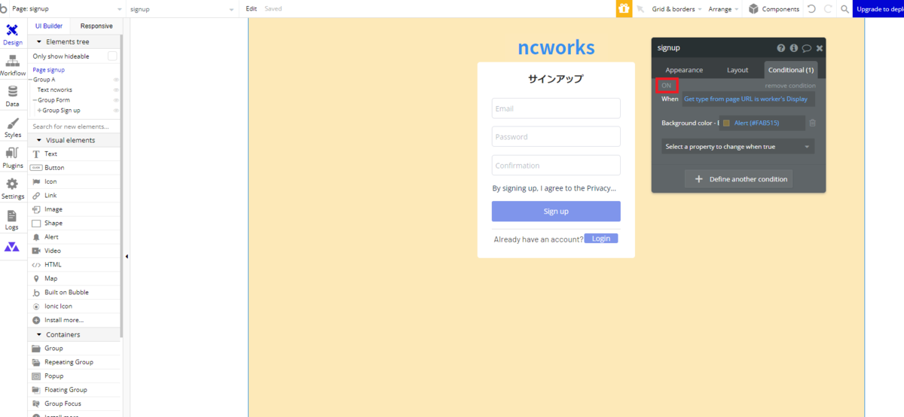Open the Styles section
904x417 pixels.
pos(12,127)
